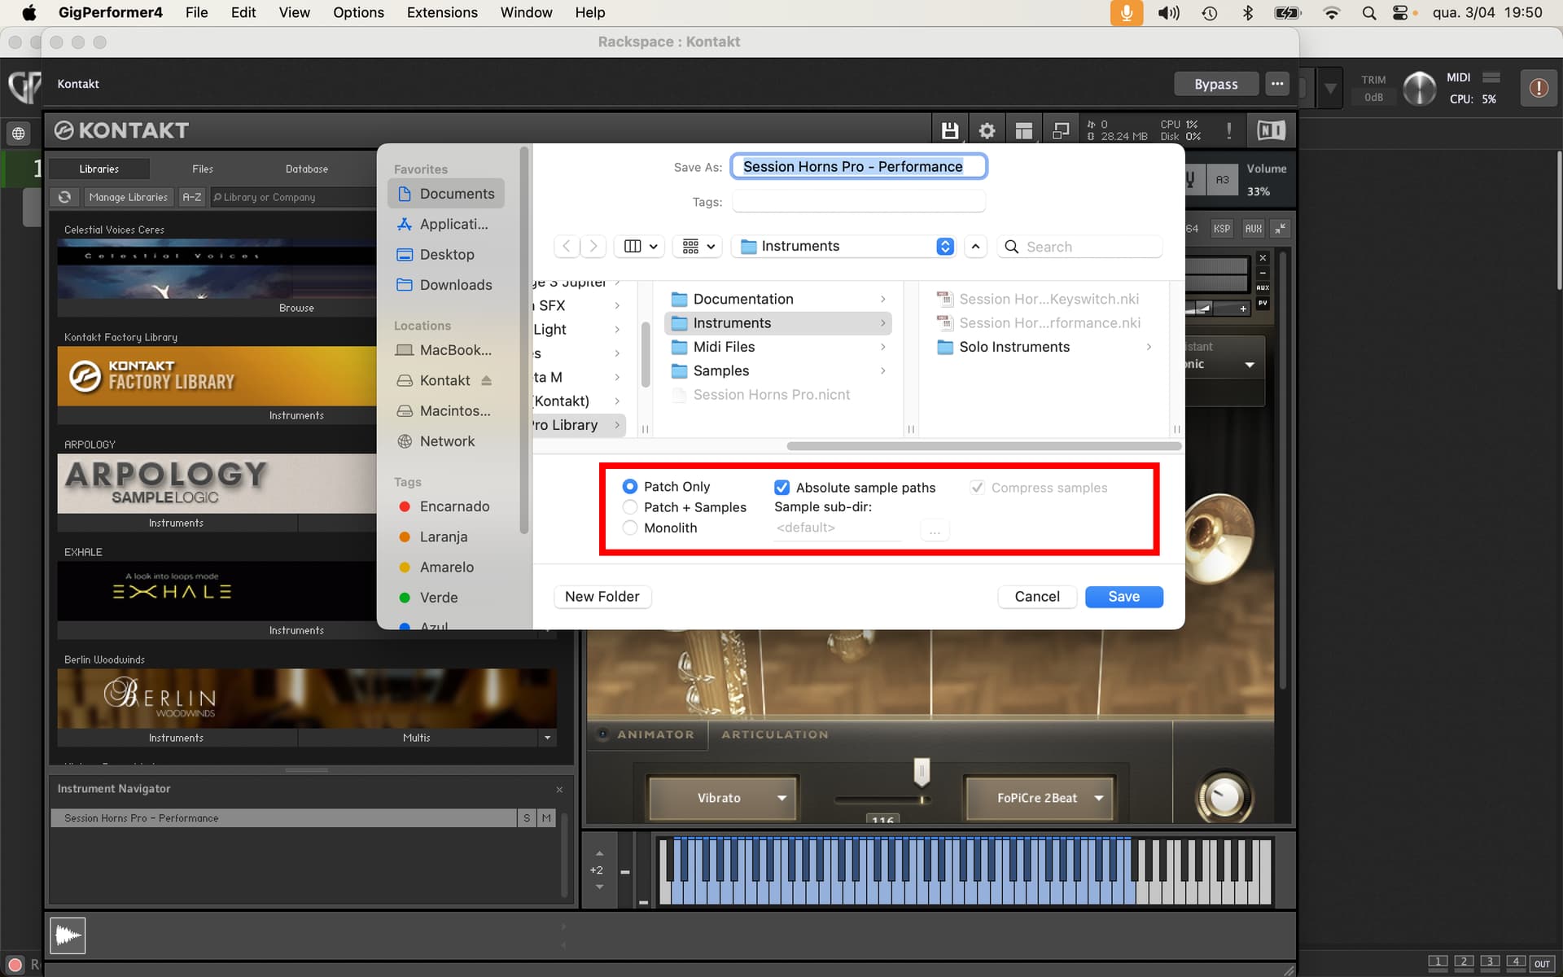Switch to the Files tab
1563x977 pixels.
[203, 169]
